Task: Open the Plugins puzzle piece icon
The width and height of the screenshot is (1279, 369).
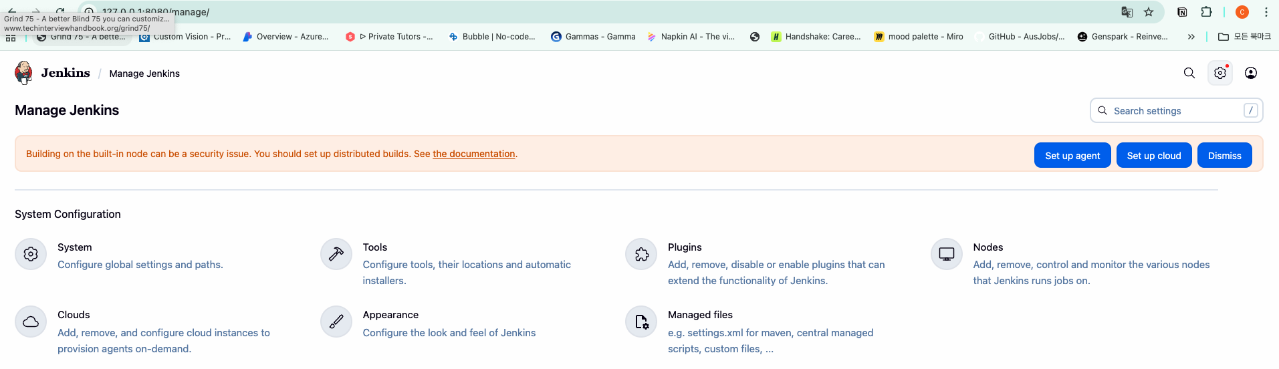Action: pyautogui.click(x=641, y=254)
